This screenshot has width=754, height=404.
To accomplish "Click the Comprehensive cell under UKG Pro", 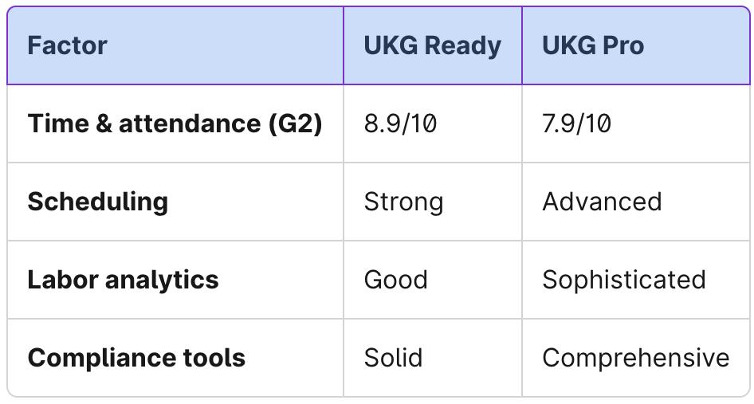I will coord(635,358).
